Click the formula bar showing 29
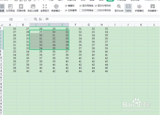The height and width of the screenshot is (115, 160). pyautogui.click(x=101, y=19)
